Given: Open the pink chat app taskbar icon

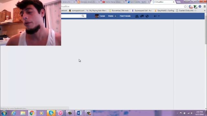Looking at the screenshot, I should click(60, 113).
